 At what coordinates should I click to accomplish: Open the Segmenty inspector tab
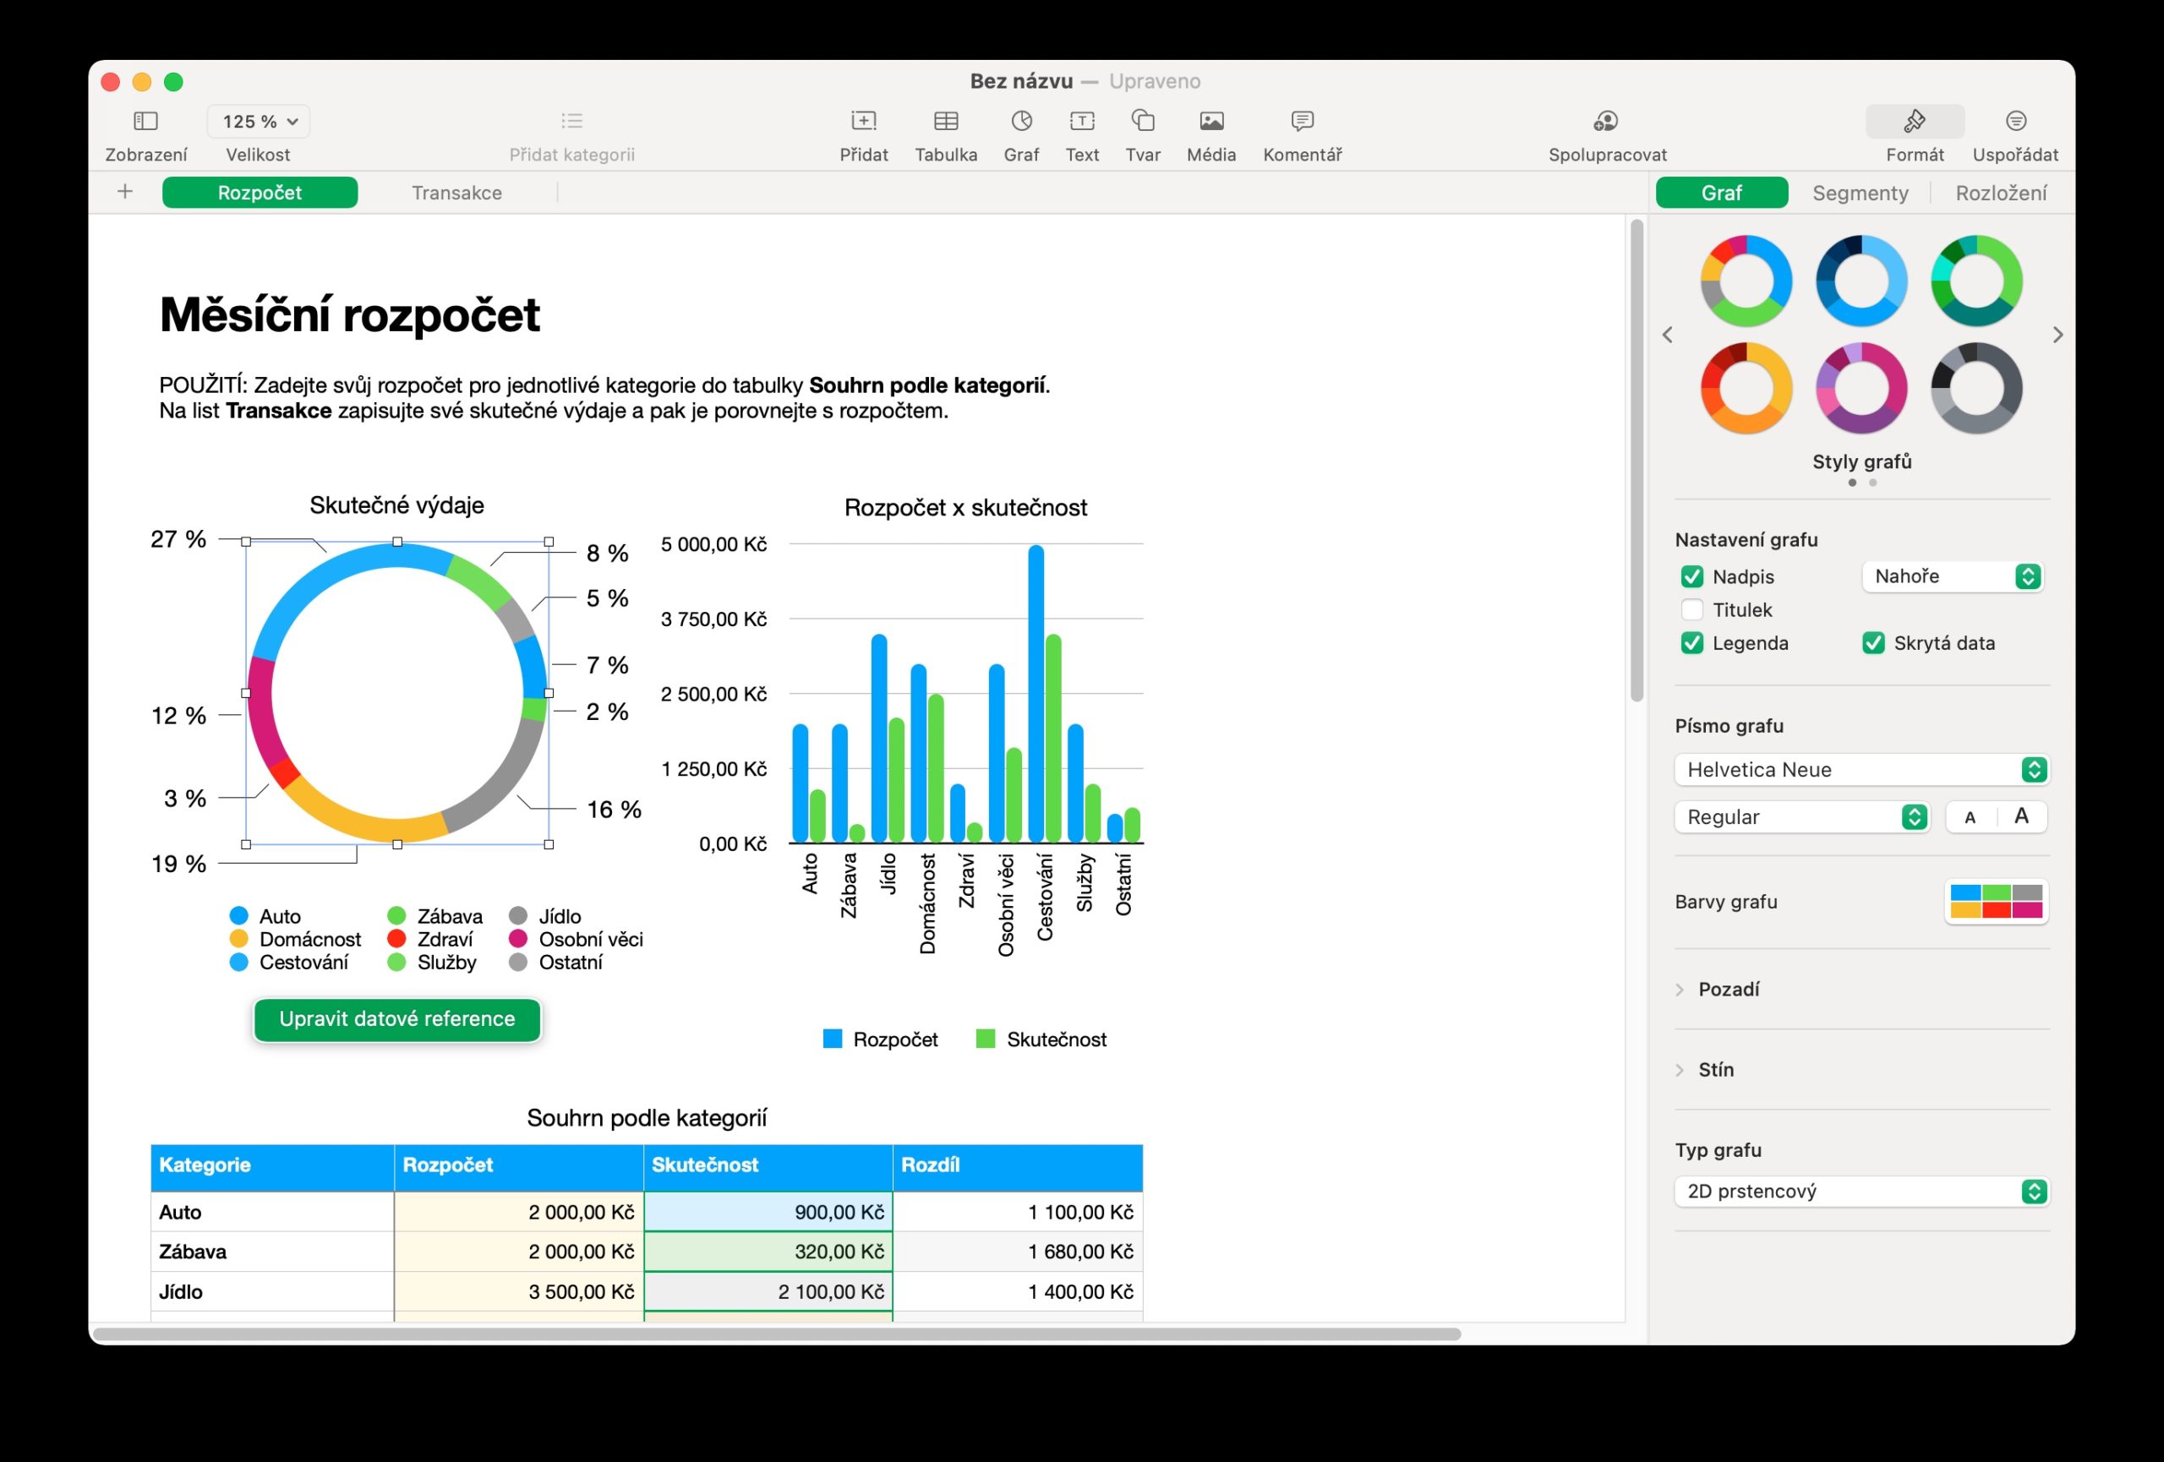coord(1860,193)
